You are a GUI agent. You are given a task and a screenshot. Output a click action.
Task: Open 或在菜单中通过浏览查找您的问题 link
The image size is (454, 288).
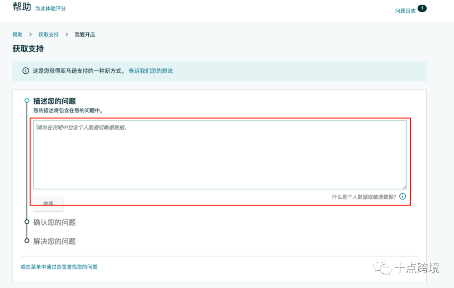(59, 267)
